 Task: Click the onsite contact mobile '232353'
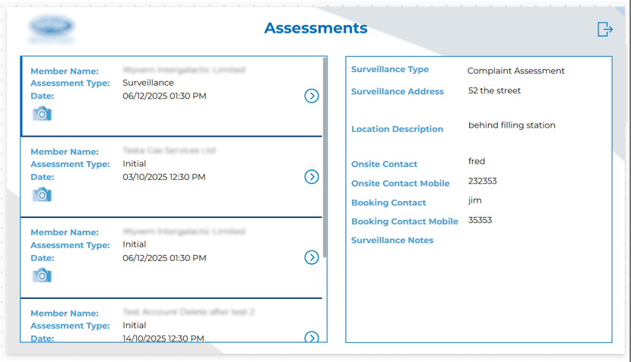483,181
